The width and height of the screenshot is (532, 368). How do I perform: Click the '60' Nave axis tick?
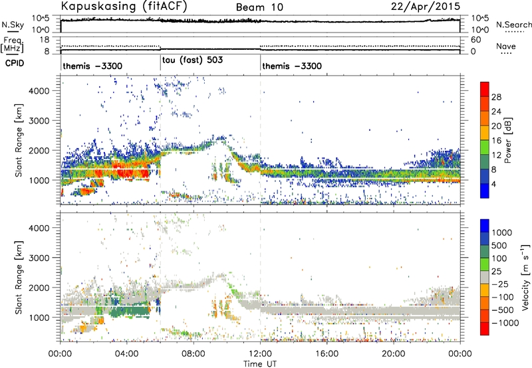[476, 40]
